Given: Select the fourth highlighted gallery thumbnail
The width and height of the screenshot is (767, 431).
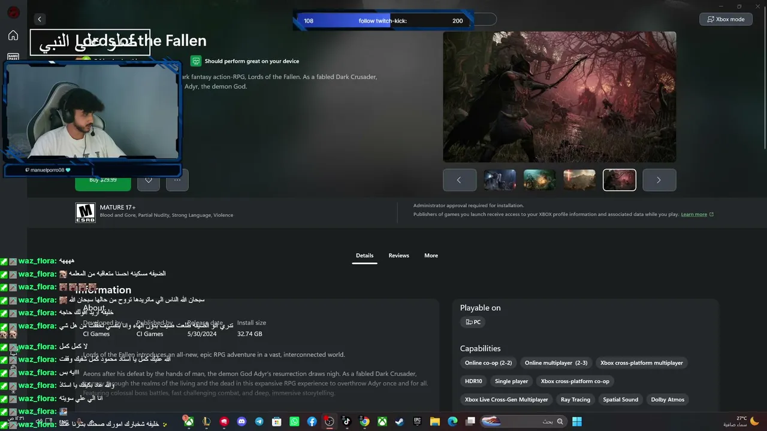Looking at the screenshot, I should tap(619, 180).
